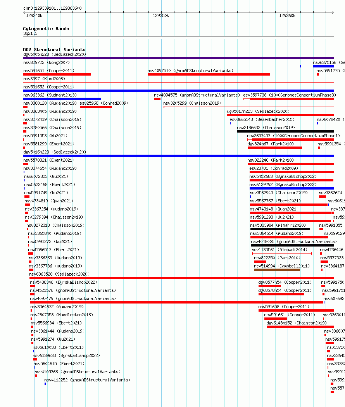Image resolution: width=345 pixels, height=407 pixels.
Task: Open nsv591661 (Cooper2011) entry
Action: pos(290,315)
